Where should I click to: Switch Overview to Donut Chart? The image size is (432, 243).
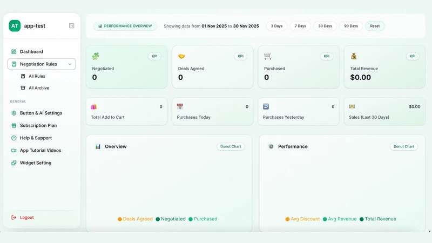(x=231, y=146)
